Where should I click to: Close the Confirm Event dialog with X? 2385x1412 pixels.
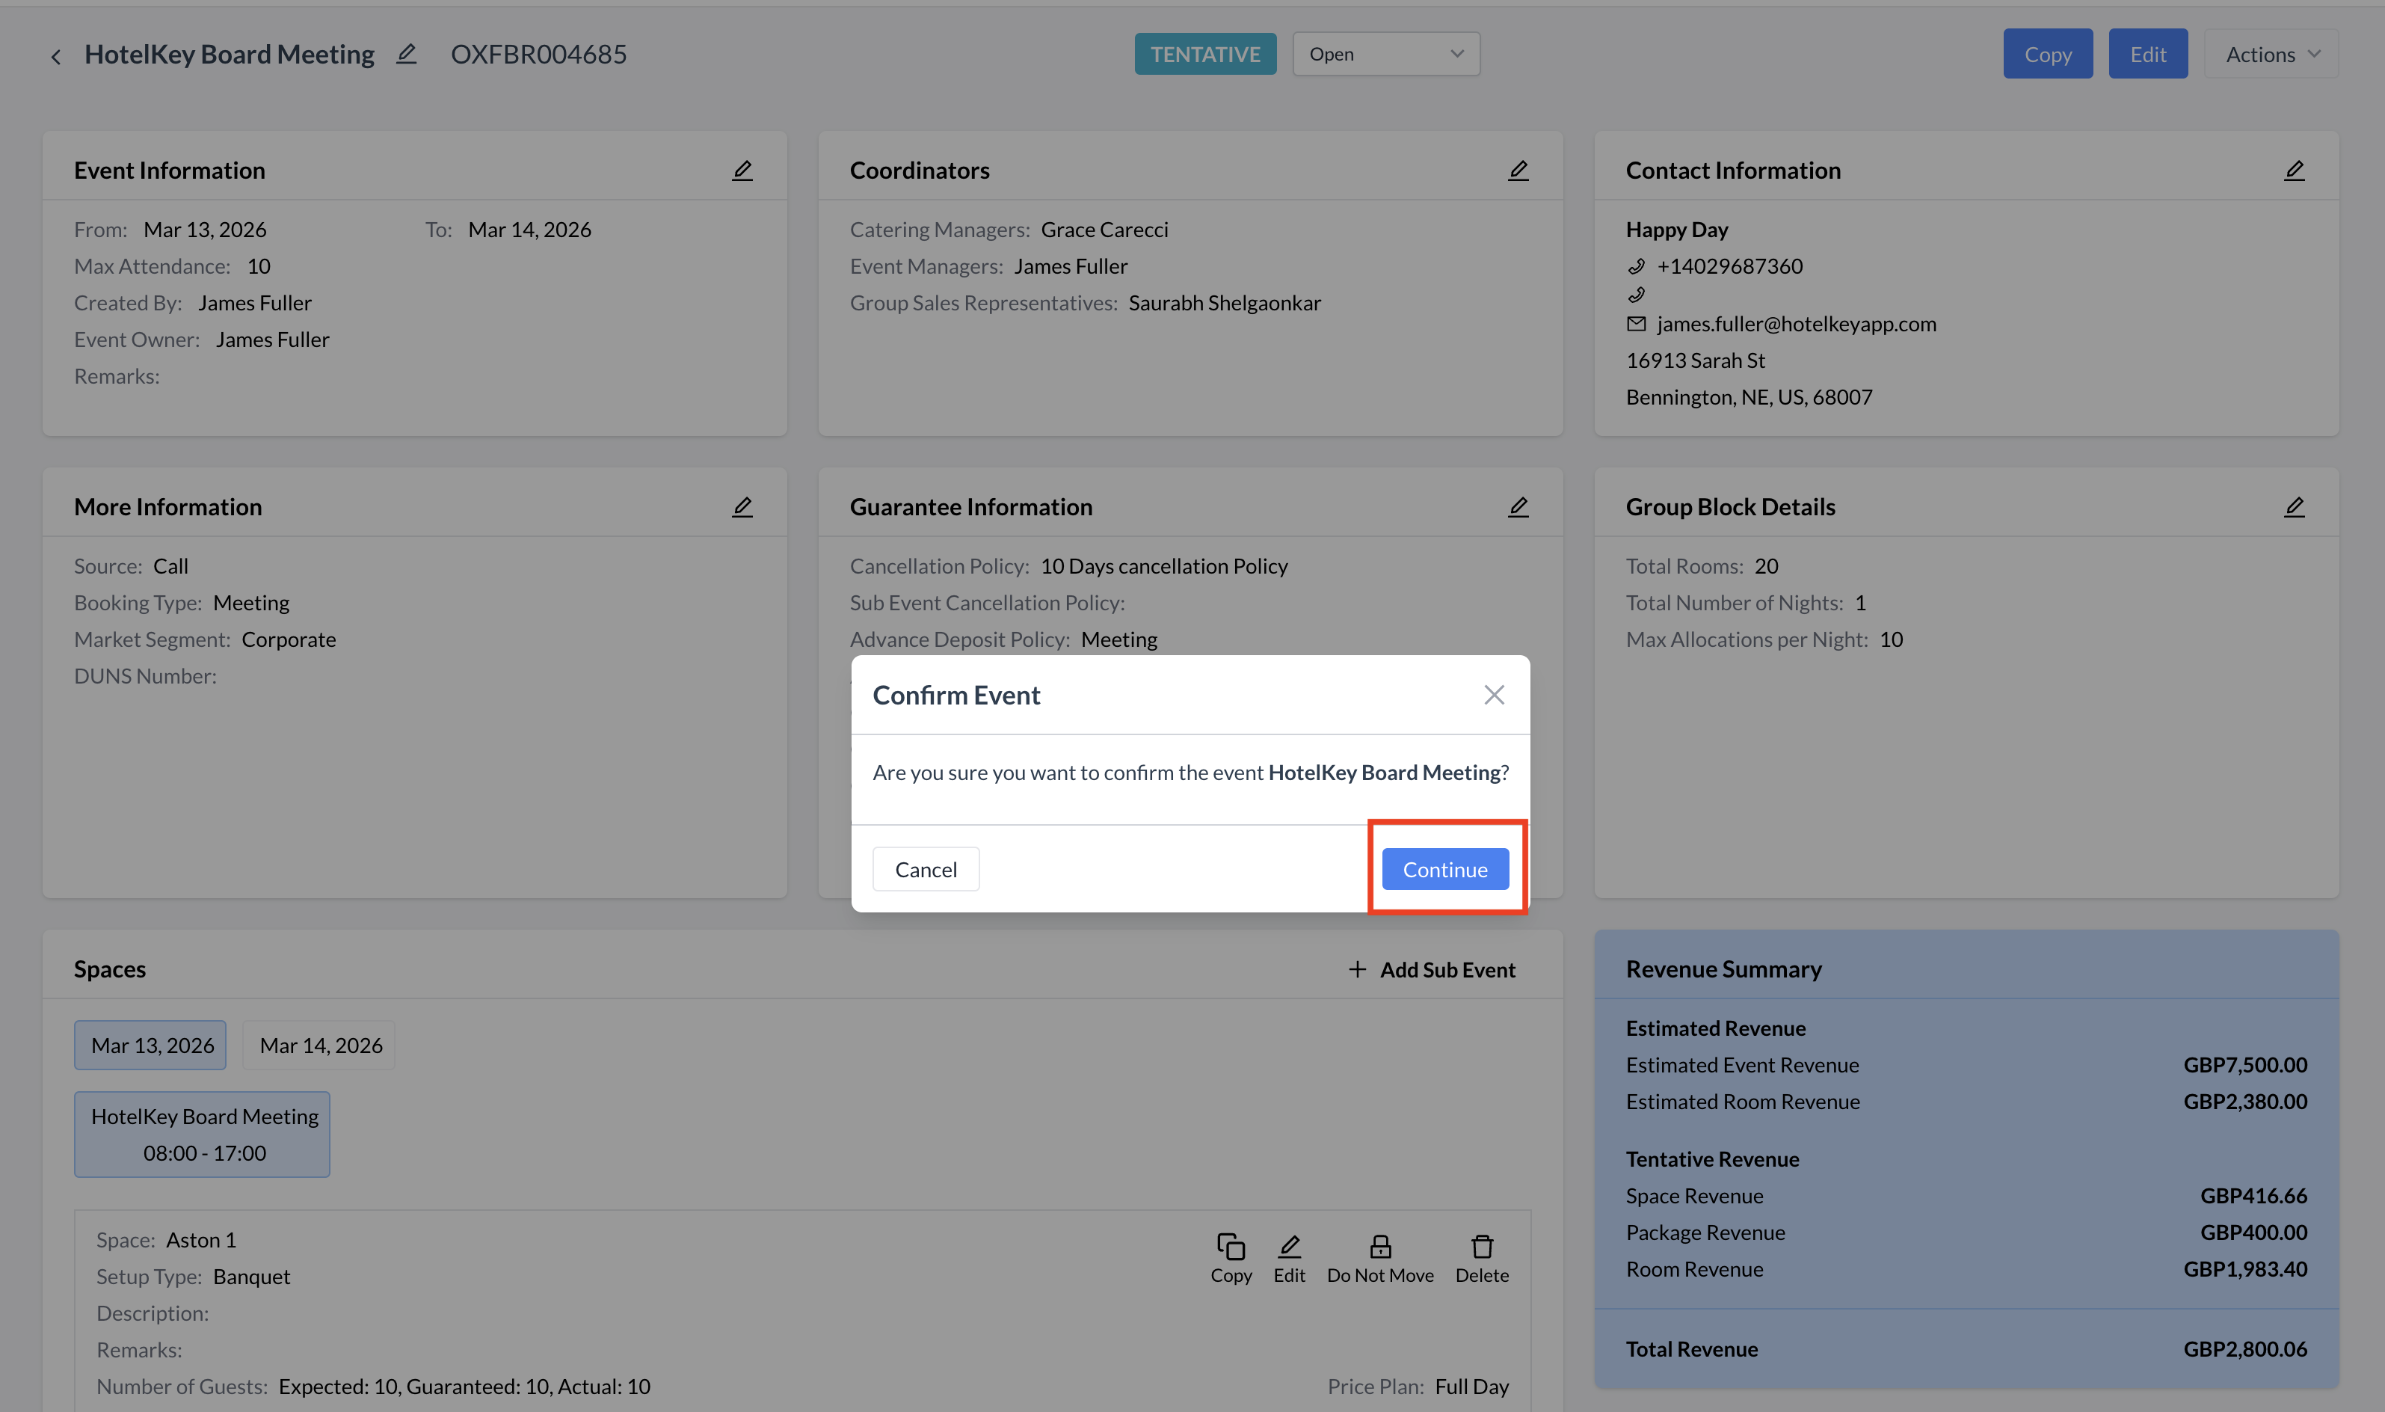tap(1493, 695)
